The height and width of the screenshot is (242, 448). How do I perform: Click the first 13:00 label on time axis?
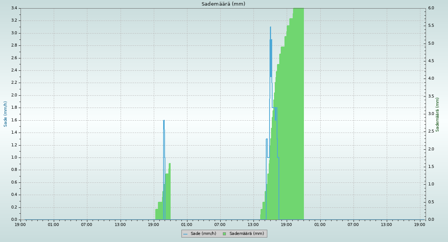click(x=120, y=225)
